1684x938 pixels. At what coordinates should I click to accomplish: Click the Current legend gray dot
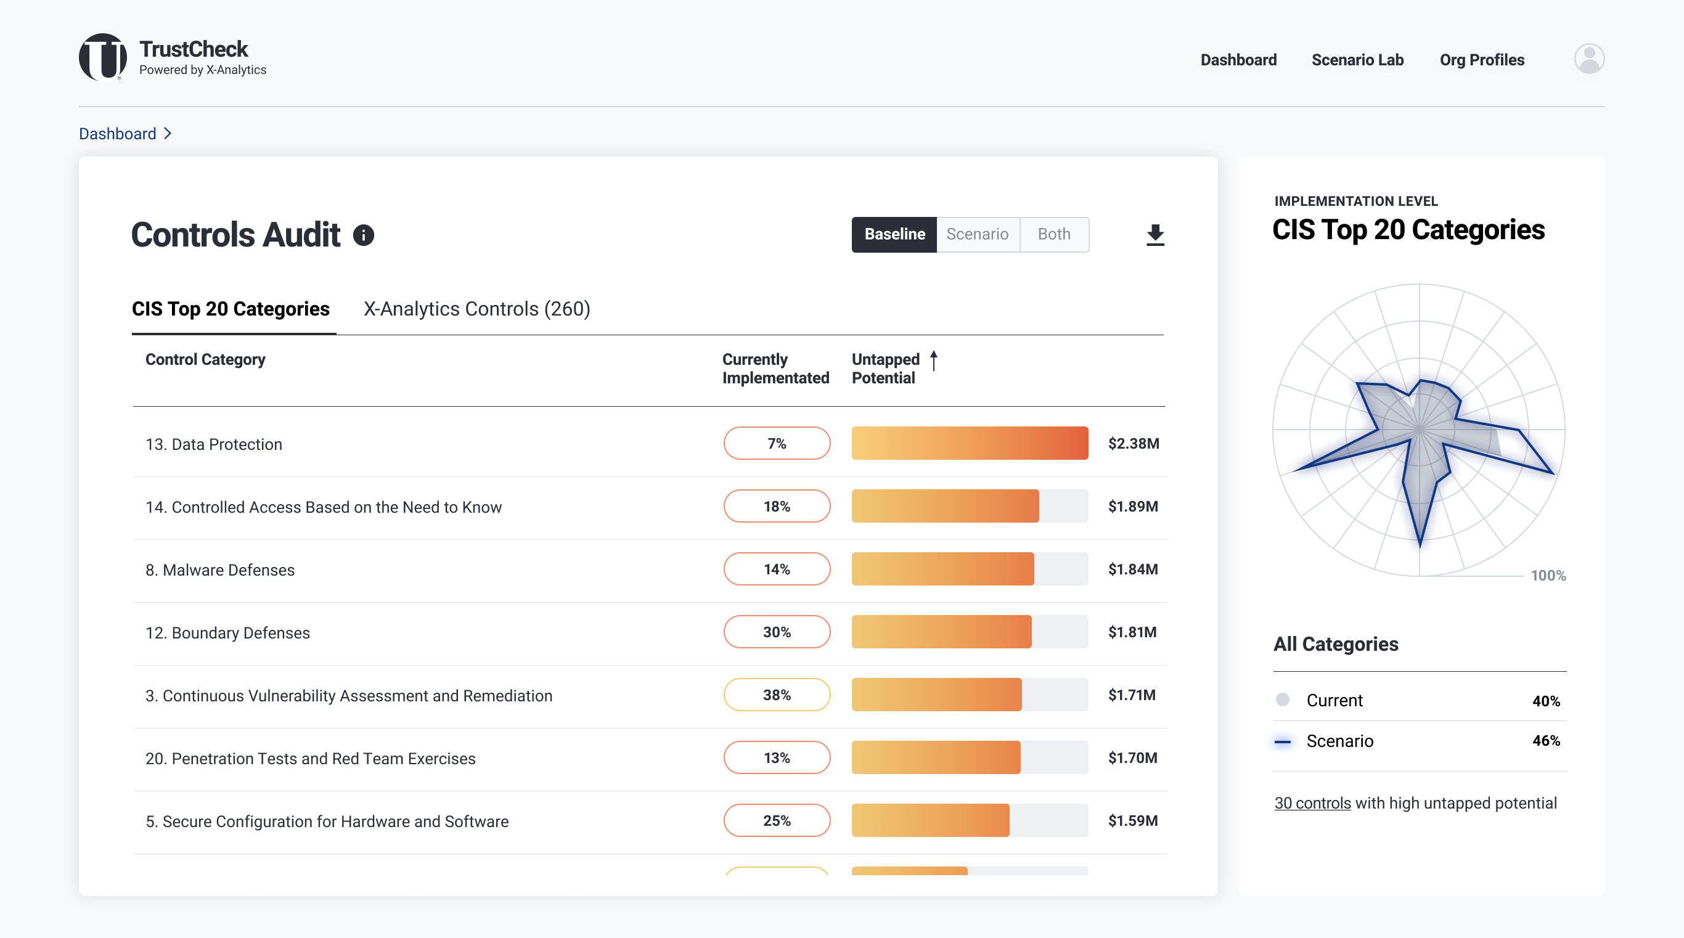pos(1283,699)
